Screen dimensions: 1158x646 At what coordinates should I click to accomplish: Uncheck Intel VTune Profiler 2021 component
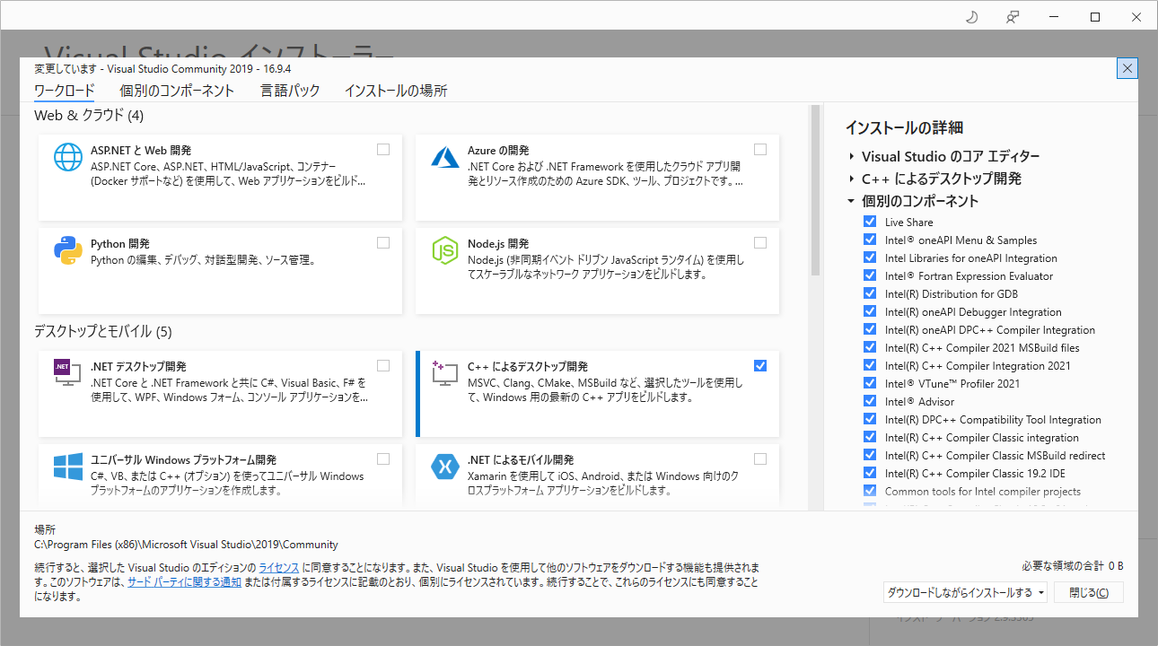pos(869,383)
